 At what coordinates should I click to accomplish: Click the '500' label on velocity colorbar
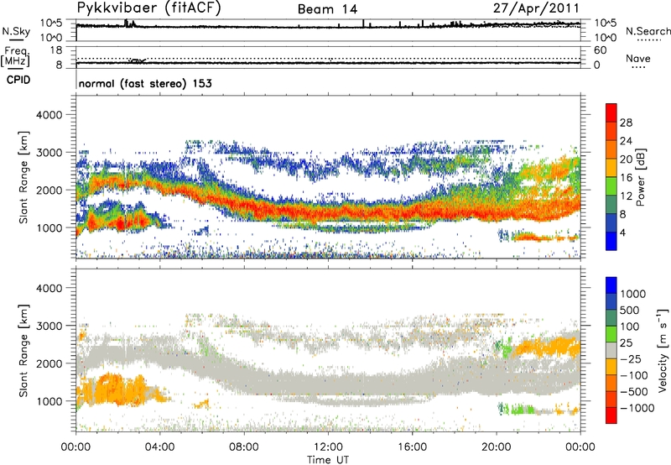point(630,311)
